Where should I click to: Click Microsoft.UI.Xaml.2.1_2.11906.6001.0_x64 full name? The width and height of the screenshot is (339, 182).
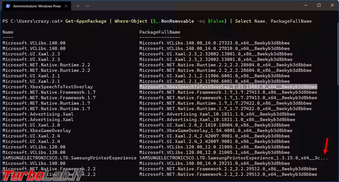coord(214,81)
